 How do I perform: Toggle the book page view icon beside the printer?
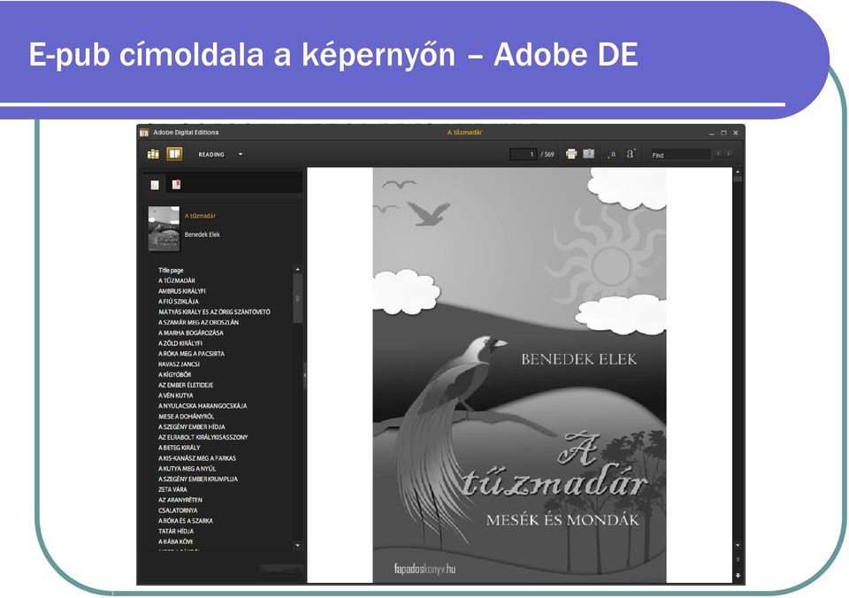[589, 154]
